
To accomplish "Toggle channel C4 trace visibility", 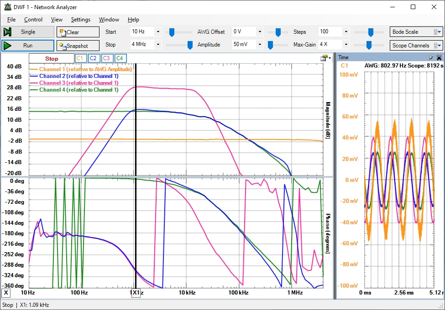I will click(120, 58).
